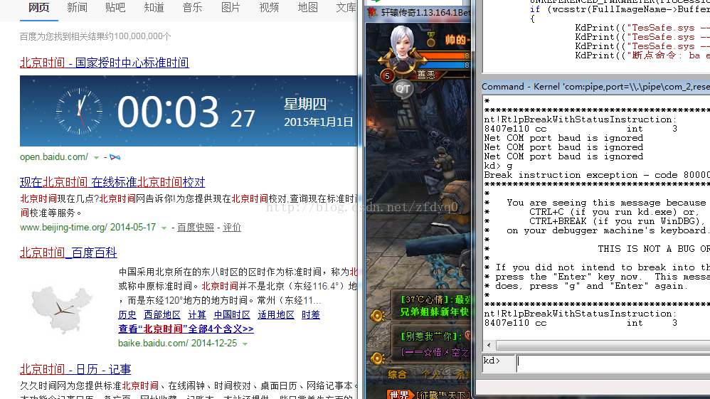Expand dropdown arrow next to open.baidu.com

(96, 158)
